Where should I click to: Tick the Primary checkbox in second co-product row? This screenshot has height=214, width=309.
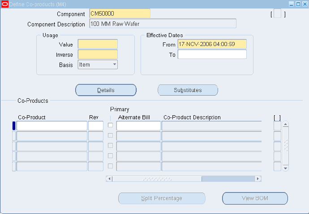pyautogui.click(x=110, y=135)
